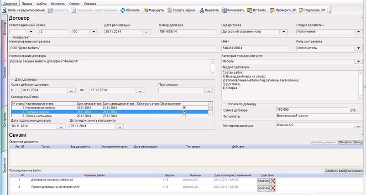This screenshot has height=195, width=366.
Task: Show file Проект договора на согласование.rtf
Action: coord(263,188)
